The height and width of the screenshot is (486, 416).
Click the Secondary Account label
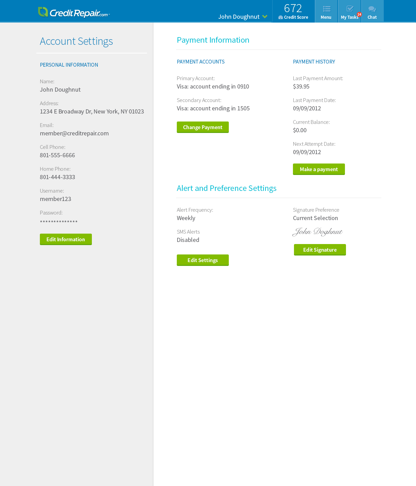(199, 100)
